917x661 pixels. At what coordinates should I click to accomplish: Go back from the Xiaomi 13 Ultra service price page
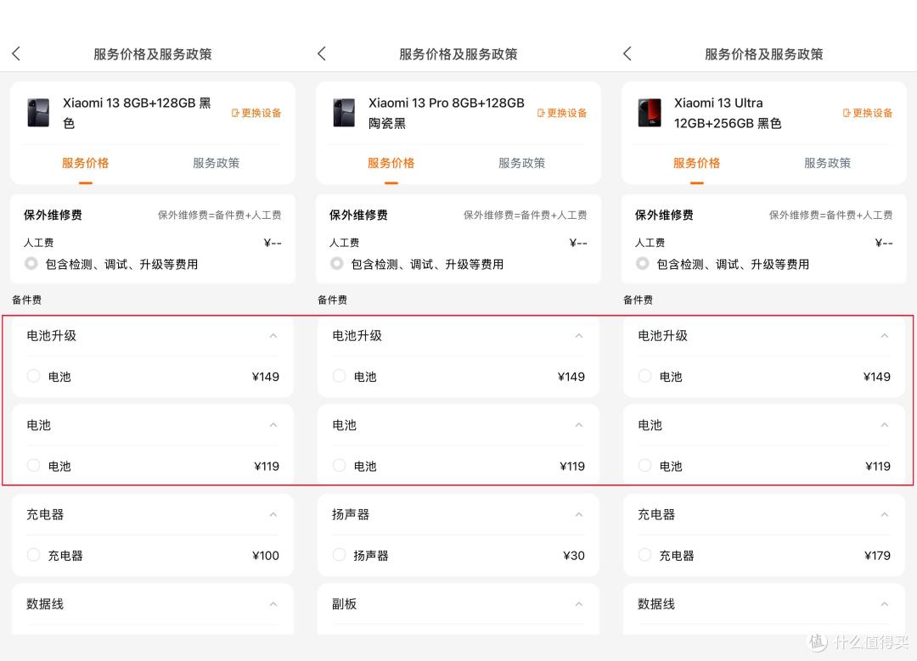point(627,53)
